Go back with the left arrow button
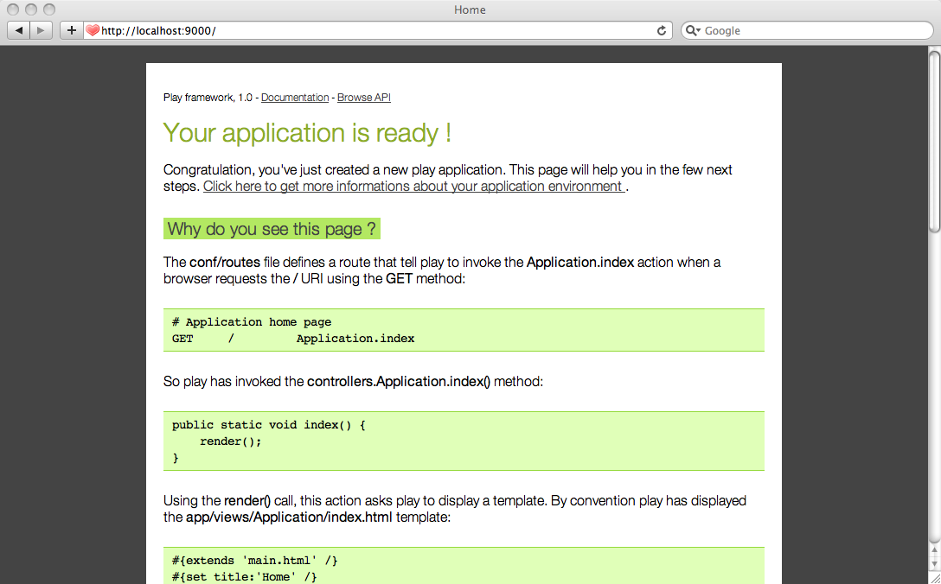The image size is (941, 584). pos(19,30)
